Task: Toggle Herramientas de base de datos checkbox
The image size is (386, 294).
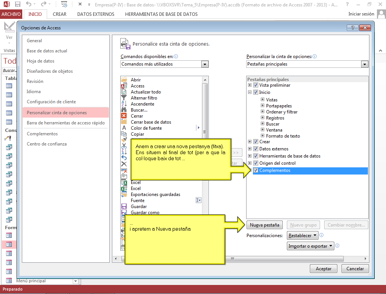Action: coord(256,156)
